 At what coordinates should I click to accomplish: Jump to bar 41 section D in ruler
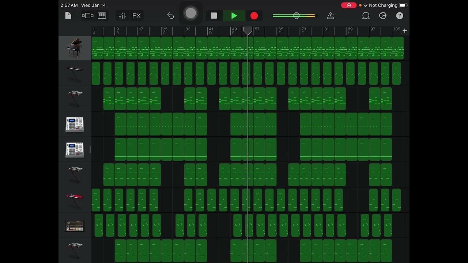click(211, 31)
